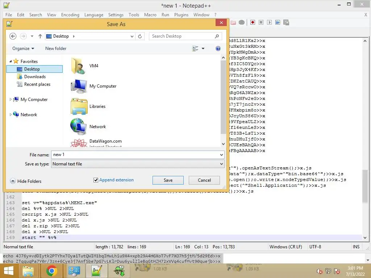Change the file view layout

click(x=195, y=49)
